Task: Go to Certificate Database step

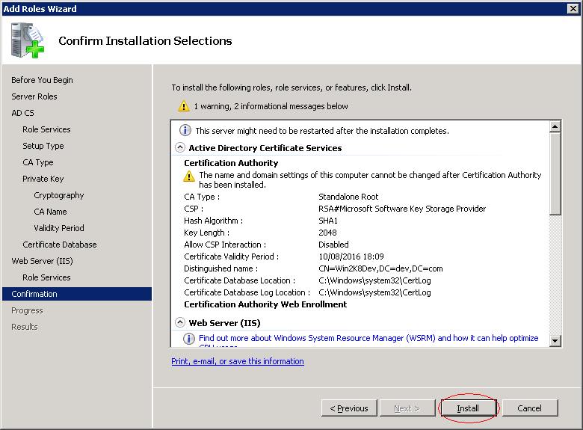Action: [x=60, y=245]
